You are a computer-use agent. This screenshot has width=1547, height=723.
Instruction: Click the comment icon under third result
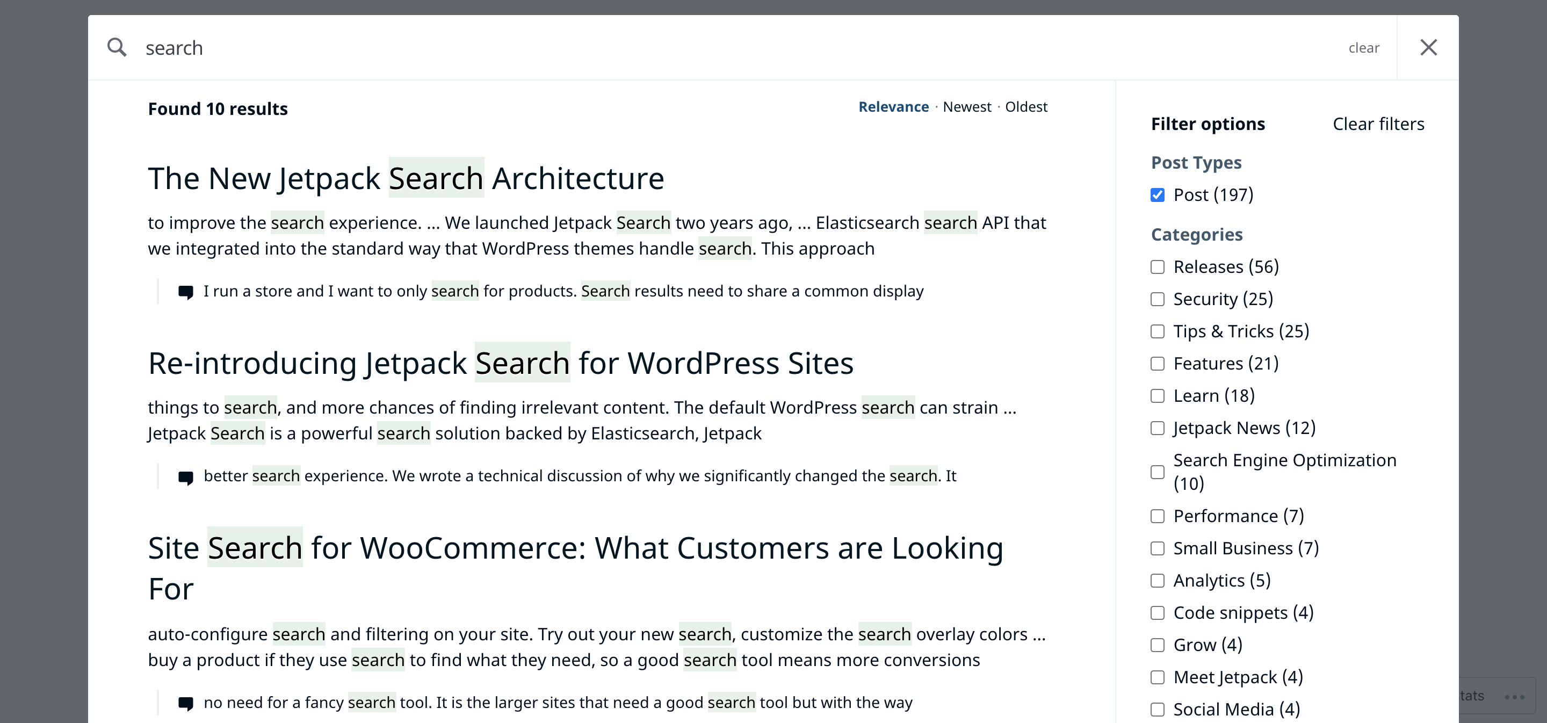click(185, 703)
